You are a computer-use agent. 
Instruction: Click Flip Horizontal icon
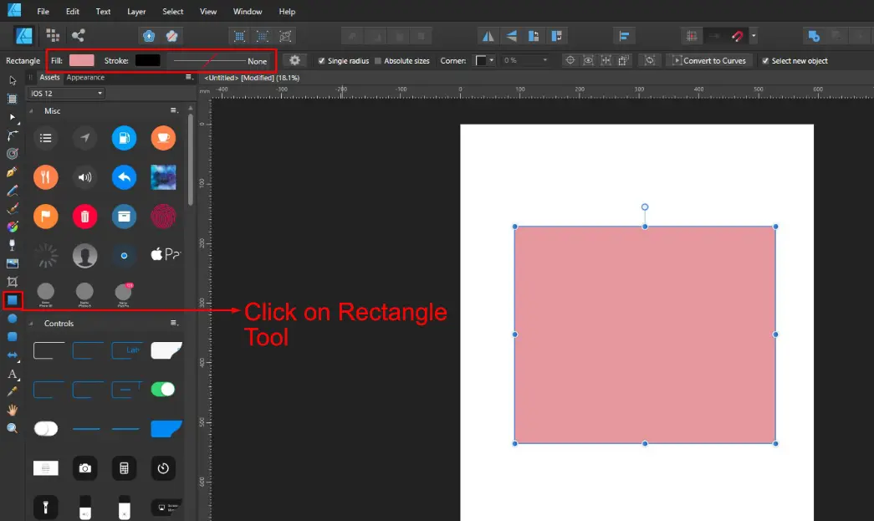(x=488, y=36)
